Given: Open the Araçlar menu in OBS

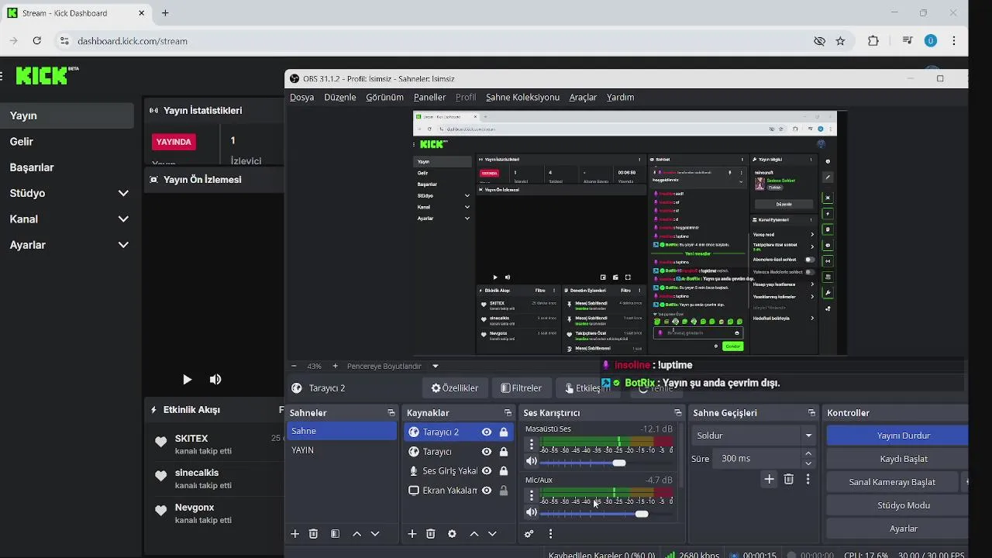Looking at the screenshot, I should tap(583, 98).
